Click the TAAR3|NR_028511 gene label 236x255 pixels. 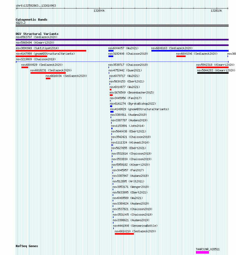coord(208,249)
